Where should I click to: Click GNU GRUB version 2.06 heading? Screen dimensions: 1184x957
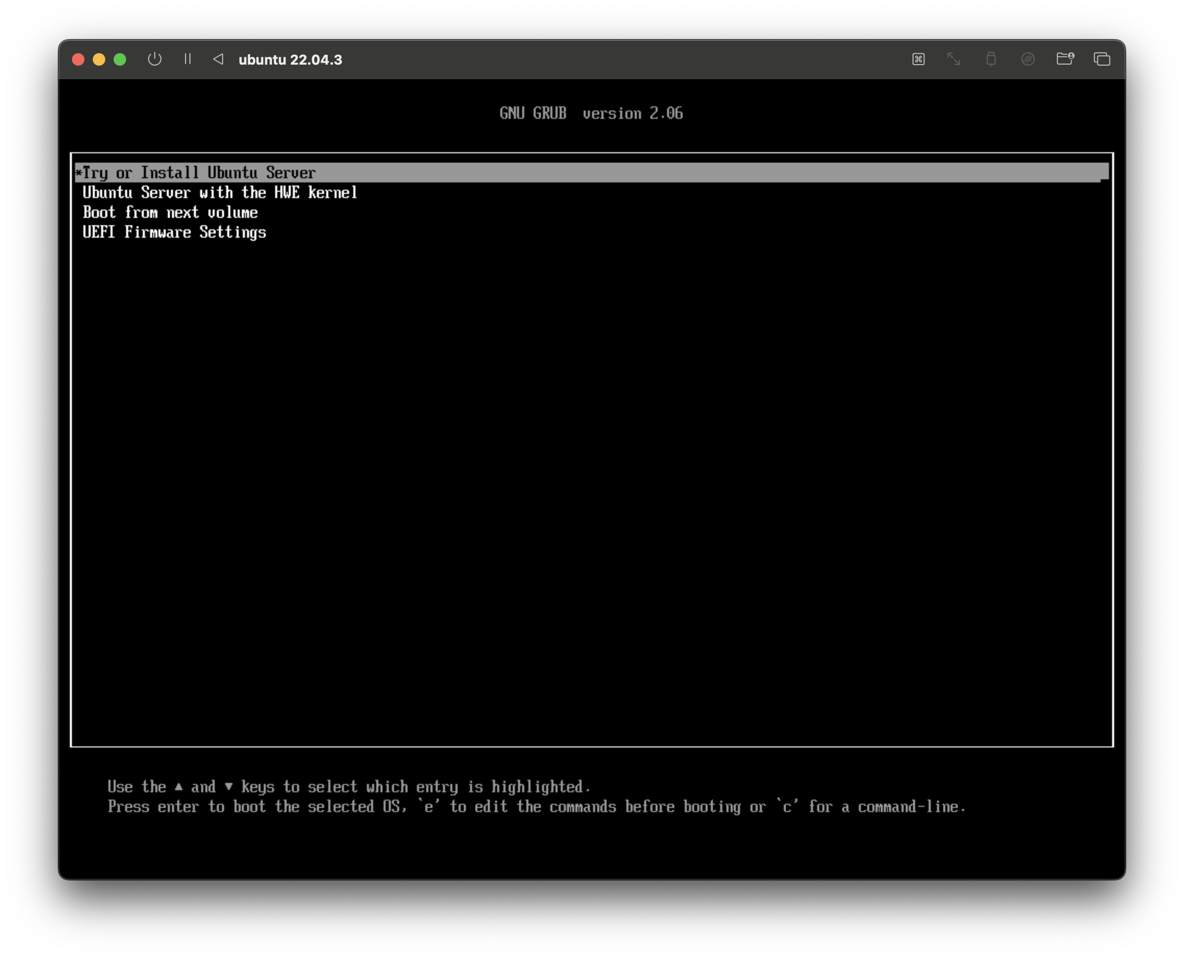click(x=591, y=113)
